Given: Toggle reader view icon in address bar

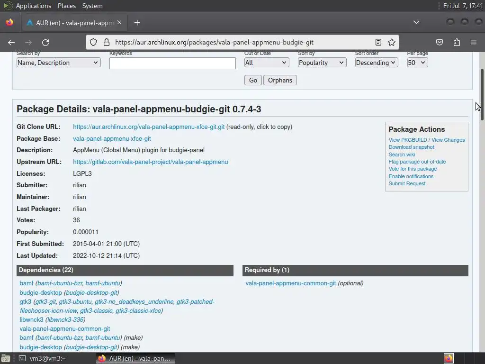Looking at the screenshot, I should pyautogui.click(x=378, y=42).
